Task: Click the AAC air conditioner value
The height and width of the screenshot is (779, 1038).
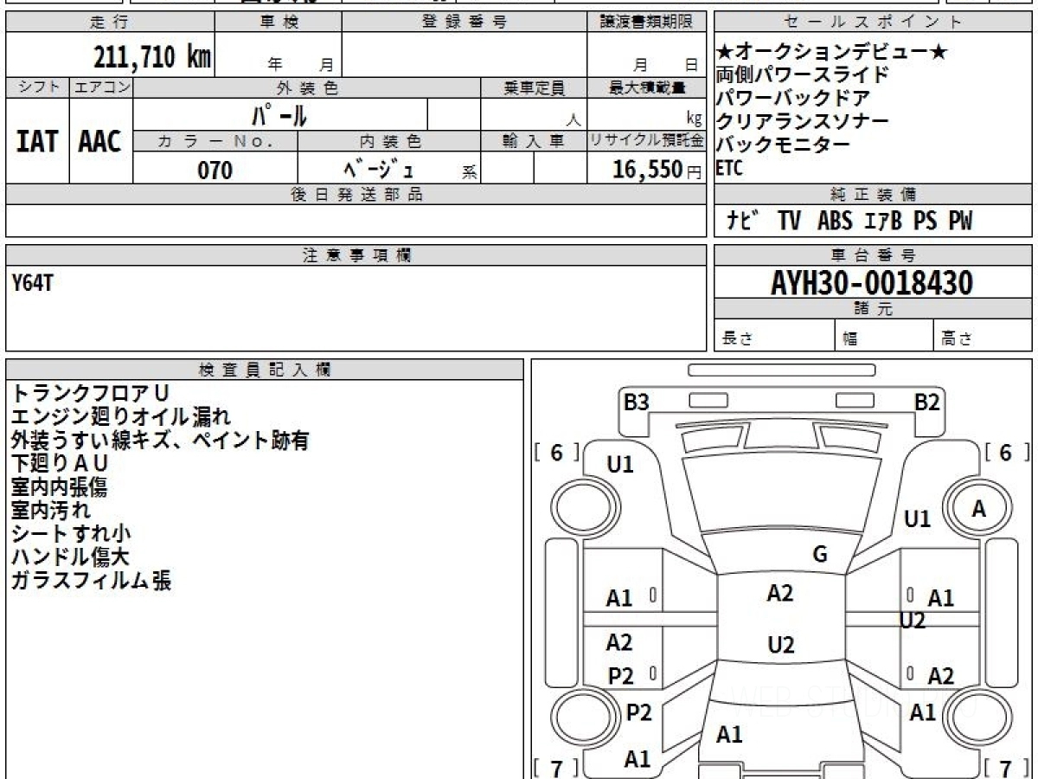Action: point(100,142)
